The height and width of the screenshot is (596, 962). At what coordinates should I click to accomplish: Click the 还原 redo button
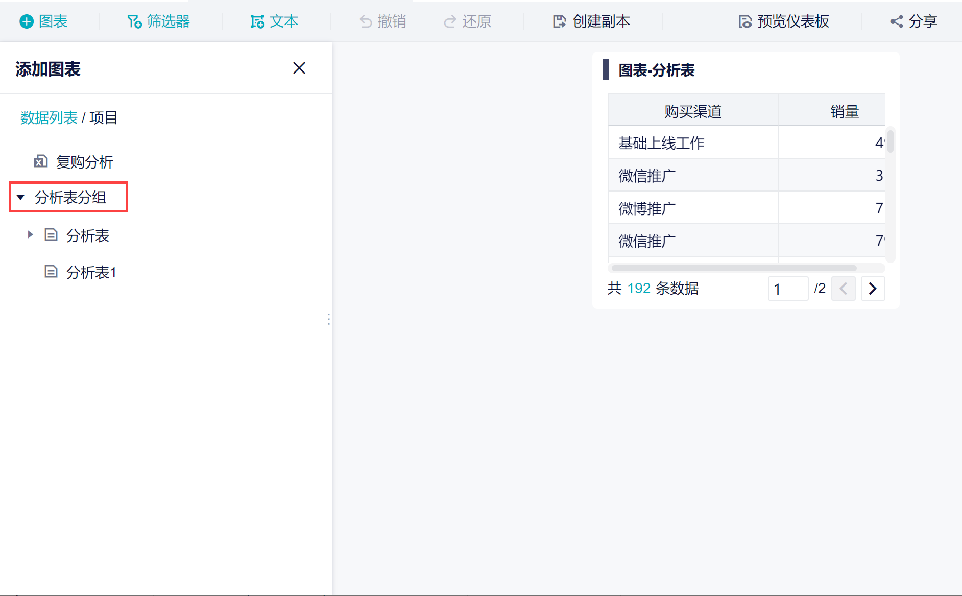(x=467, y=21)
